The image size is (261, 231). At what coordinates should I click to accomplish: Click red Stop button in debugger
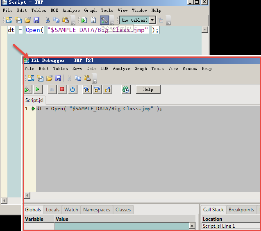click(x=62, y=90)
